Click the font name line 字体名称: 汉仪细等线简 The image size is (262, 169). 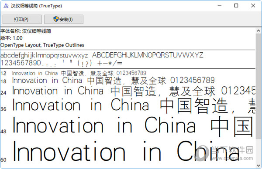[x=26, y=31]
